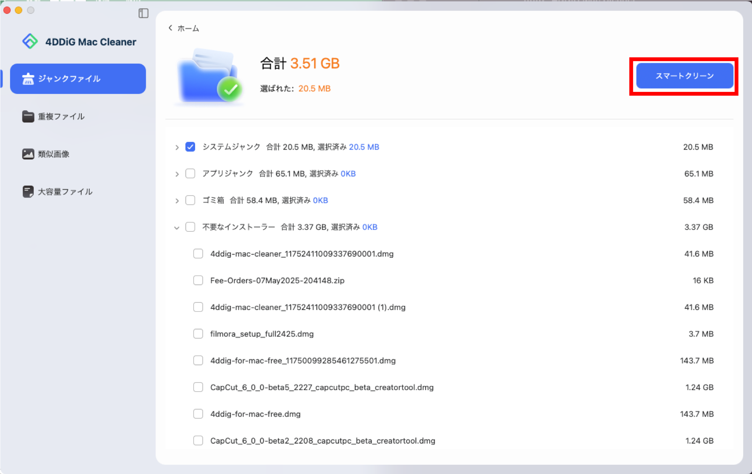Click the sidebar toggle icon

143,13
